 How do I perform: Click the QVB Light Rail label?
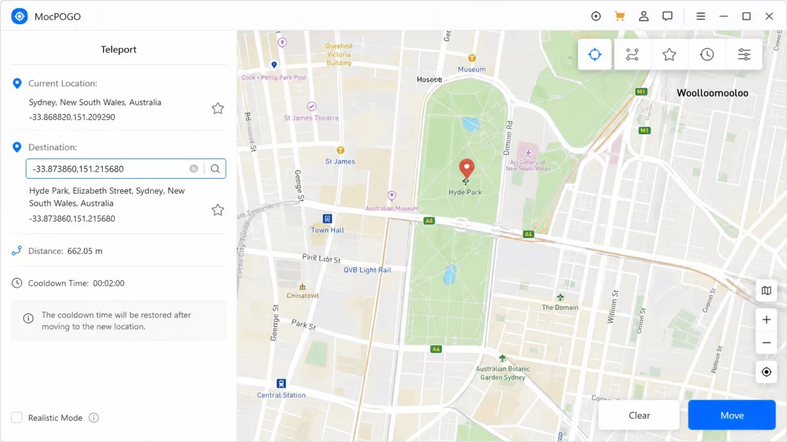click(x=367, y=270)
